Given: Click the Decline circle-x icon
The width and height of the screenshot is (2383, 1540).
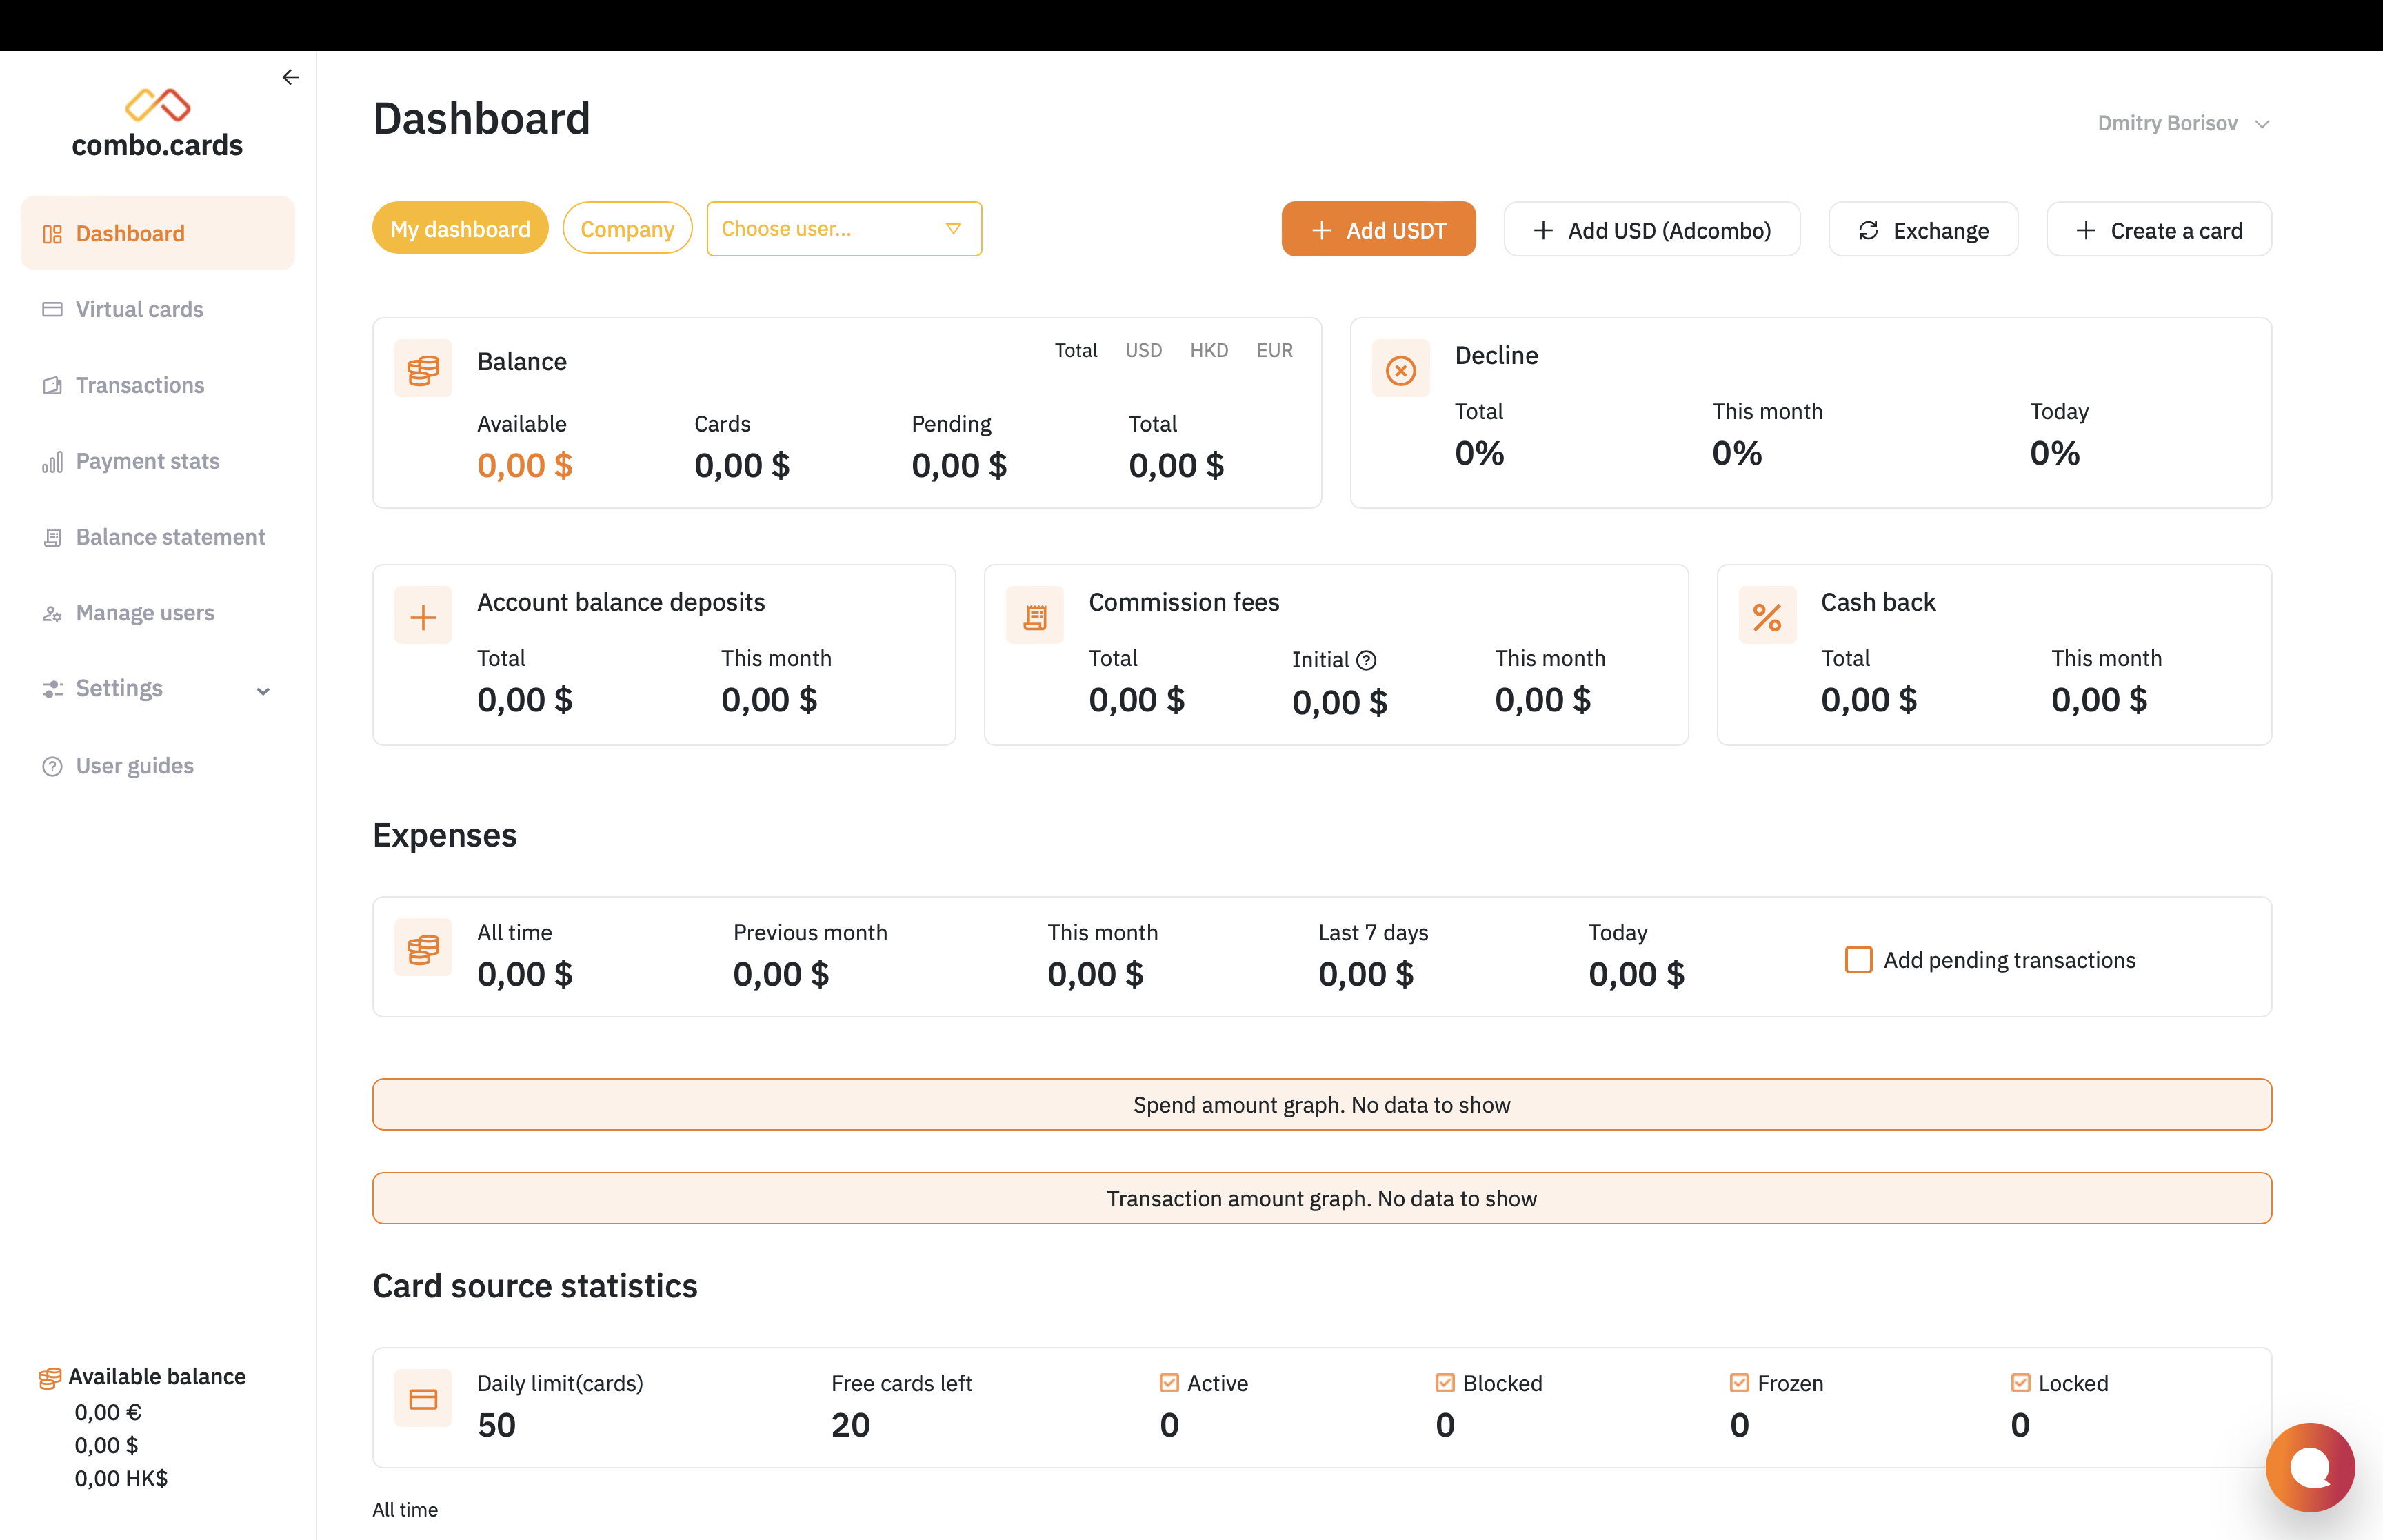Looking at the screenshot, I should pos(1400,370).
